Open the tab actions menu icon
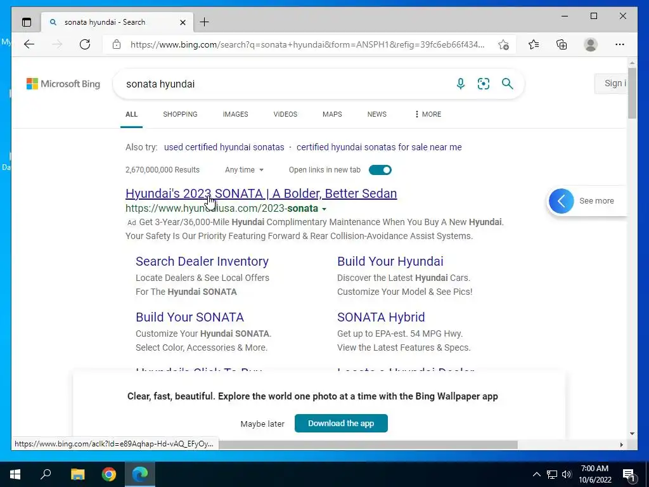Screen dimensions: 649x487 click(27, 22)
